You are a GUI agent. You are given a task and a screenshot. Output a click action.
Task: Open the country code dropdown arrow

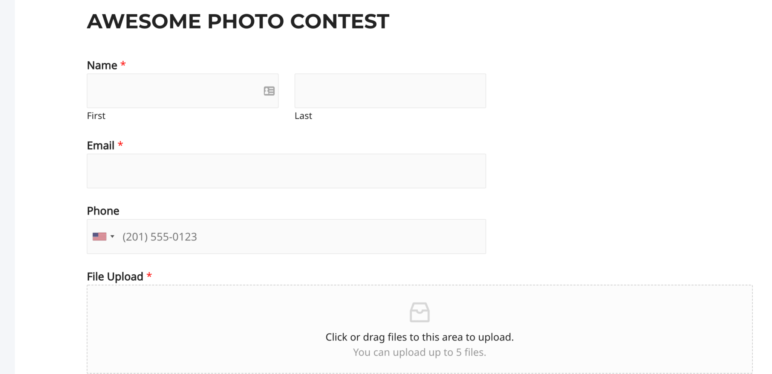112,237
